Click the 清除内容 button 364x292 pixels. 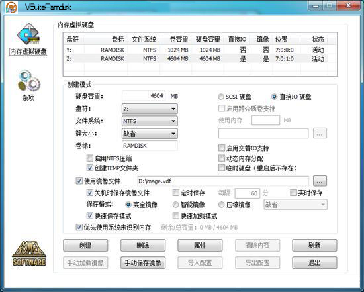257,245
